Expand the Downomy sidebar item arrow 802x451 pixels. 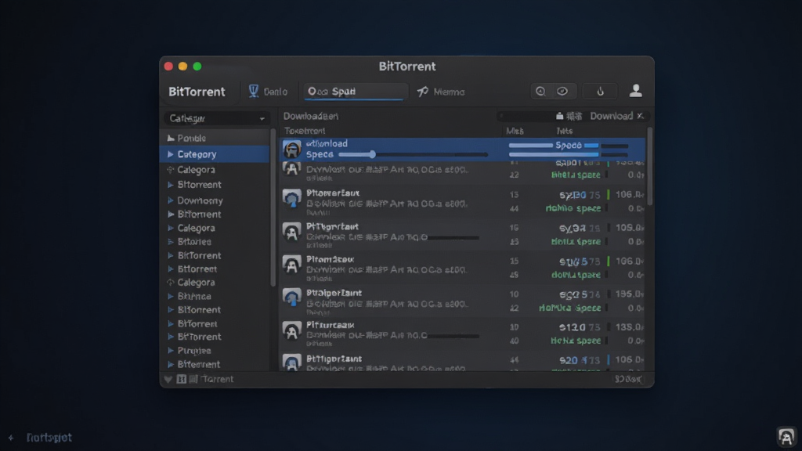(170, 200)
